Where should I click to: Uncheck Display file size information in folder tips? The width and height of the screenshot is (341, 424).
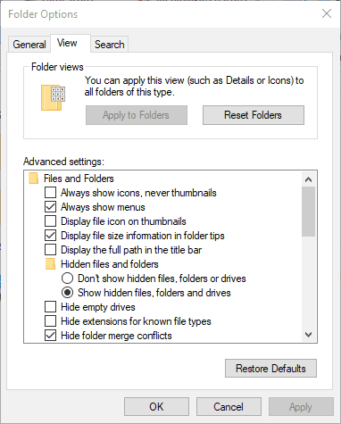pos(50,236)
